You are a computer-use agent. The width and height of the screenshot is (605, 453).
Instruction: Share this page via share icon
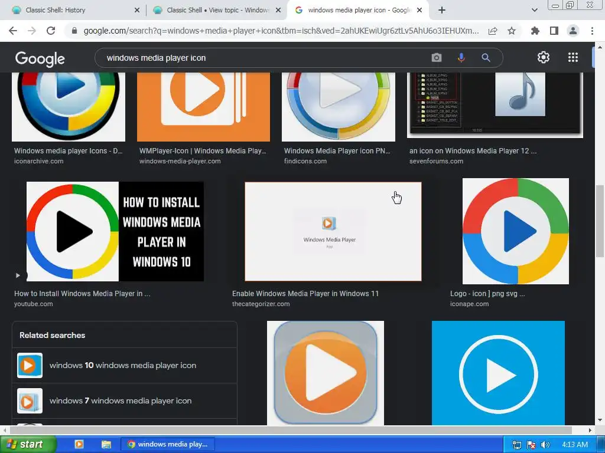coord(493,31)
